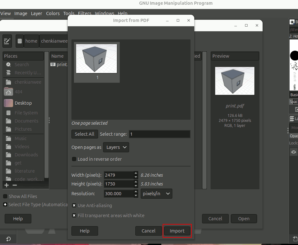The height and width of the screenshot is (245, 298).
Task: Click the type a file name pencil icon
Action: [x=7, y=41]
